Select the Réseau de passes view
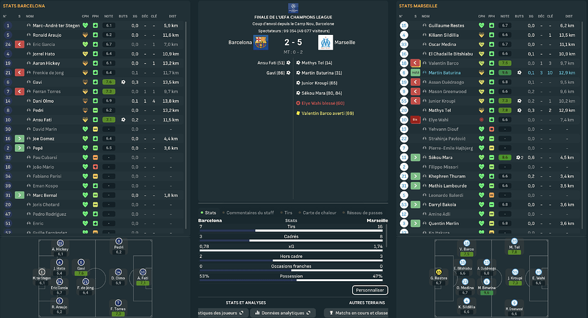This screenshot has width=588, height=318. click(362, 213)
